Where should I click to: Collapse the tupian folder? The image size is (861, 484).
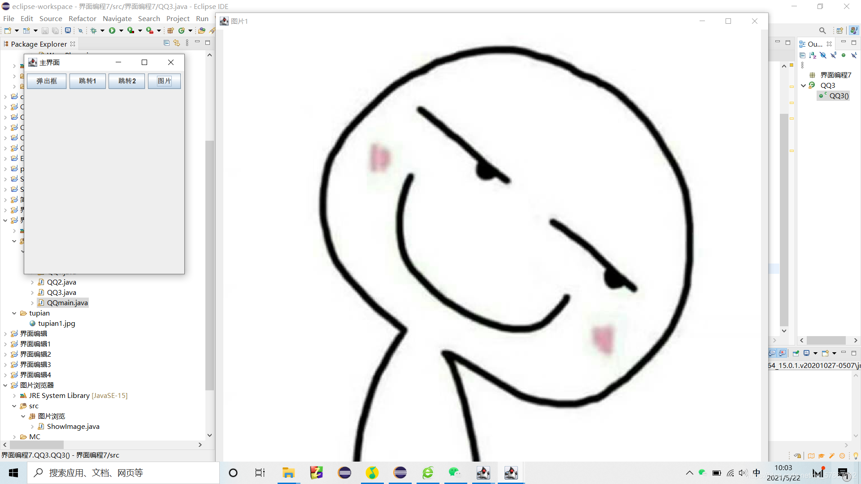point(14,313)
